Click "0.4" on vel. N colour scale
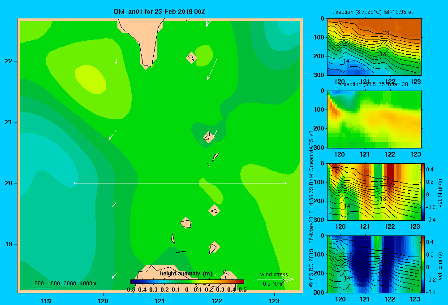Viewport: 448px width, 305px height. 430,170
